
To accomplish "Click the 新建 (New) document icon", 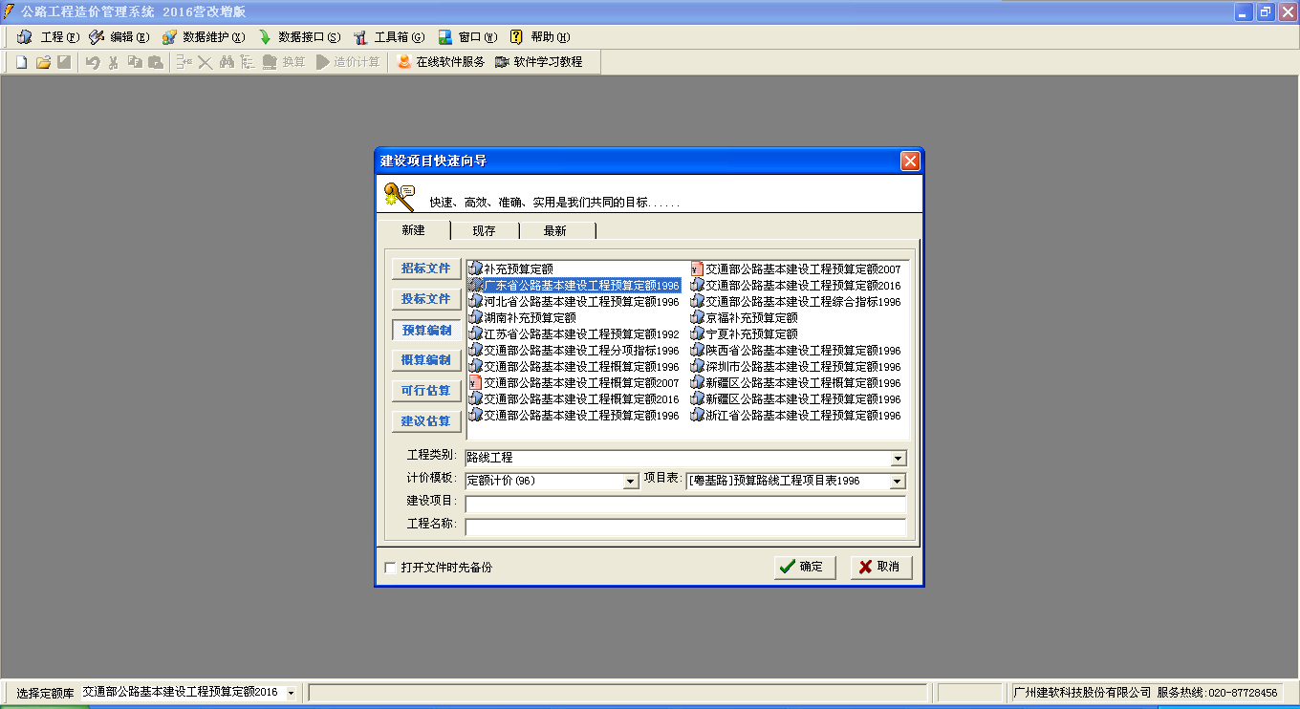I will 20,60.
